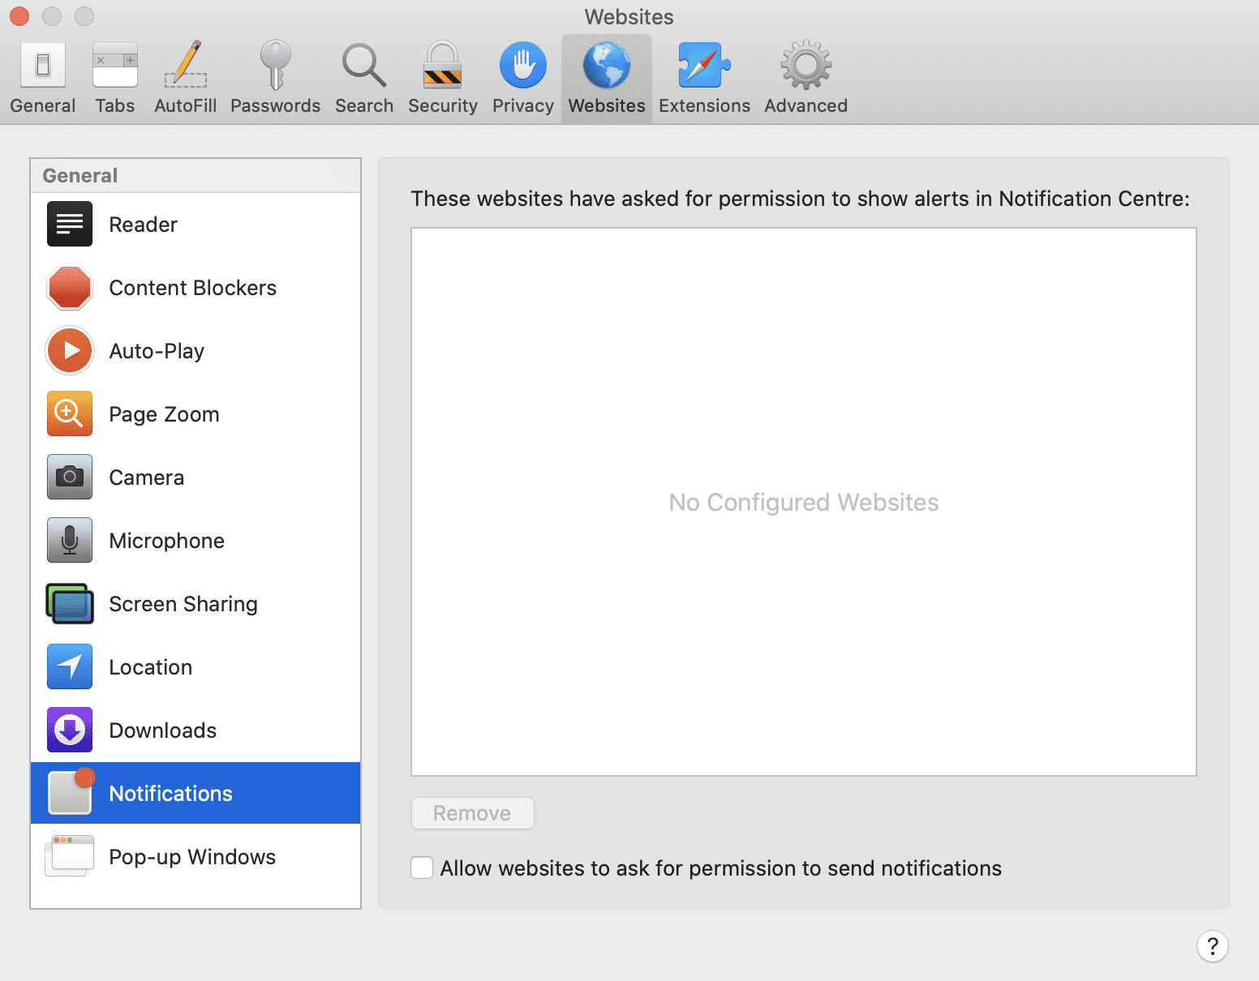This screenshot has width=1259, height=981.
Task: Open the Search magnifier icon
Action: click(364, 65)
